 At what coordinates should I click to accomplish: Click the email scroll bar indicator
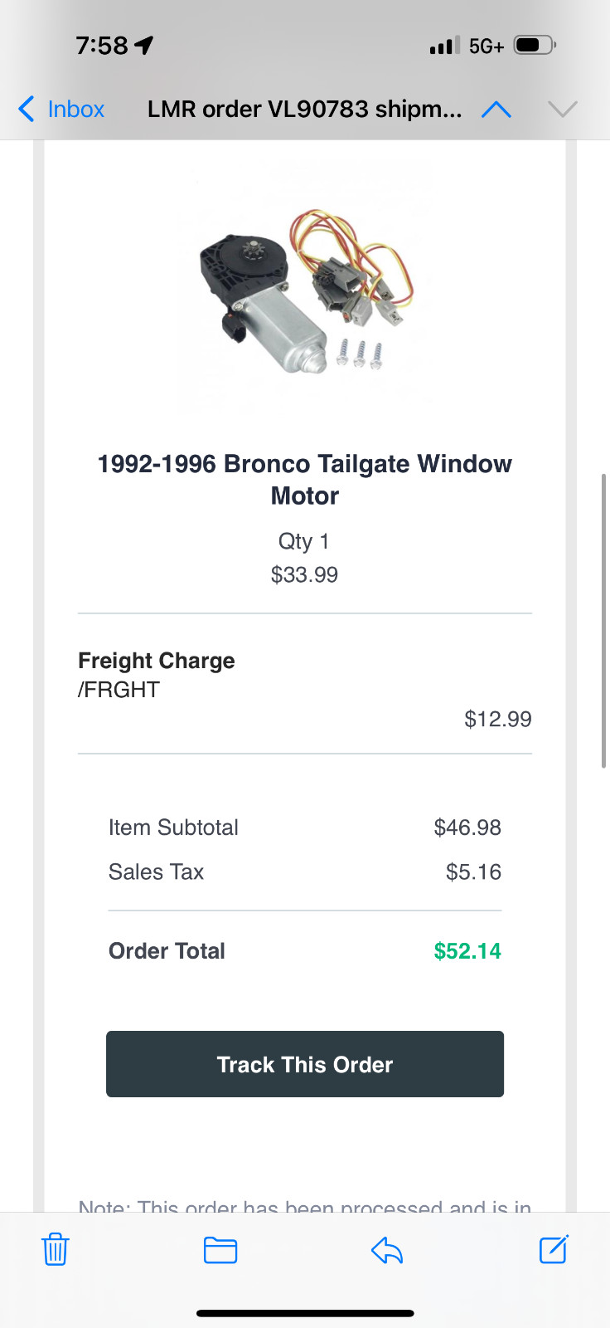point(604,621)
